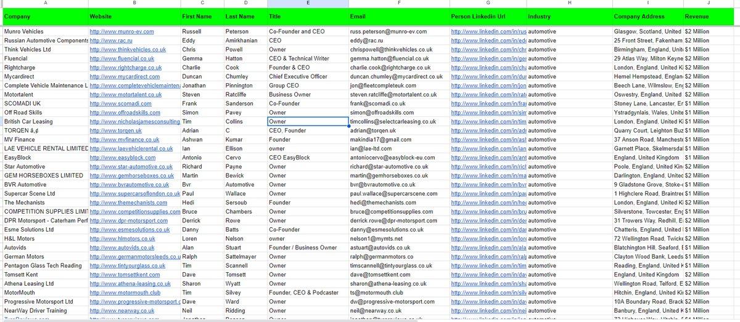Viewport: 740px width, 322px height.
Task: Open the scomadi.co.uk link
Action: click(x=120, y=103)
